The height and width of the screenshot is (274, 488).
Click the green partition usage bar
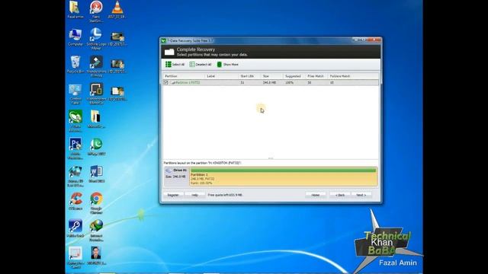(x=283, y=170)
